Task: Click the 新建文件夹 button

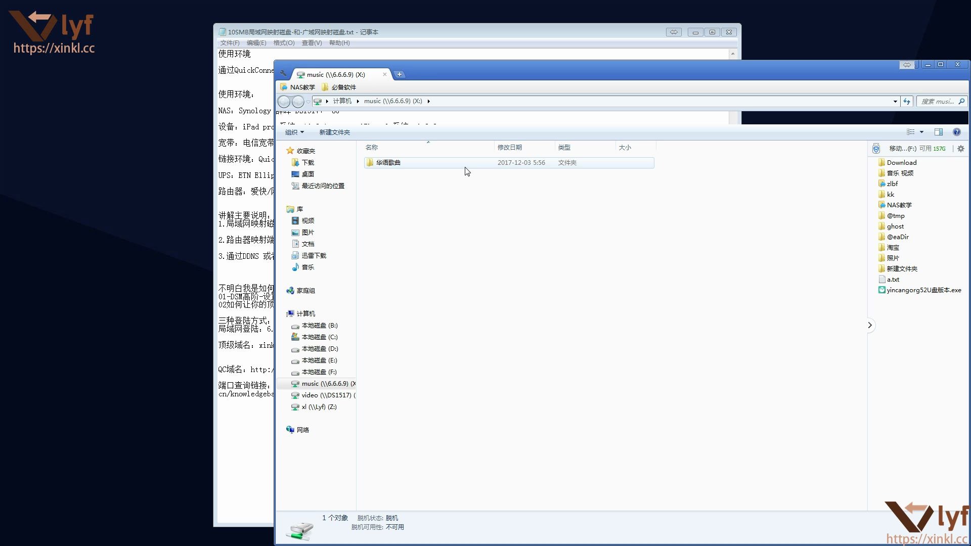Action: pyautogui.click(x=334, y=132)
